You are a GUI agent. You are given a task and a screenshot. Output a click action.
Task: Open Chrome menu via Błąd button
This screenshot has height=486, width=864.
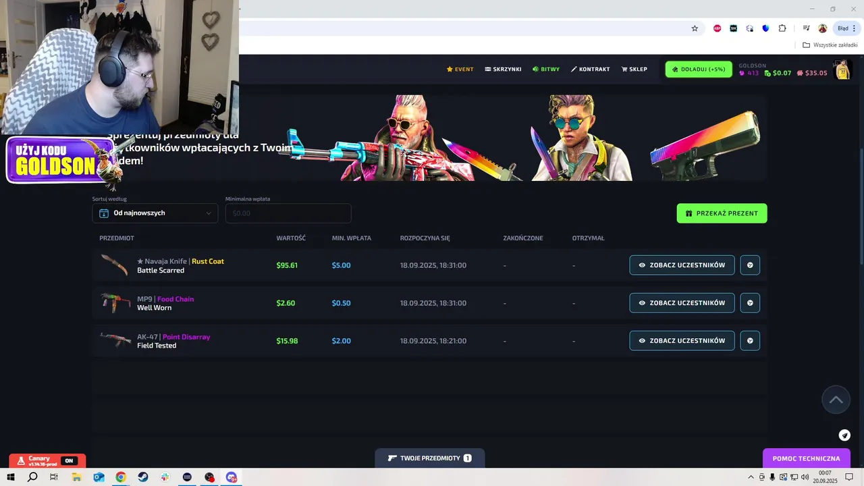pyautogui.click(x=847, y=28)
